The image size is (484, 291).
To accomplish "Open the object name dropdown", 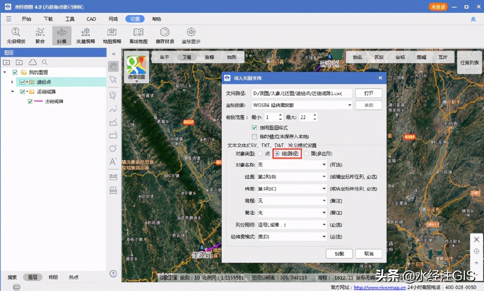I will coord(292,165).
